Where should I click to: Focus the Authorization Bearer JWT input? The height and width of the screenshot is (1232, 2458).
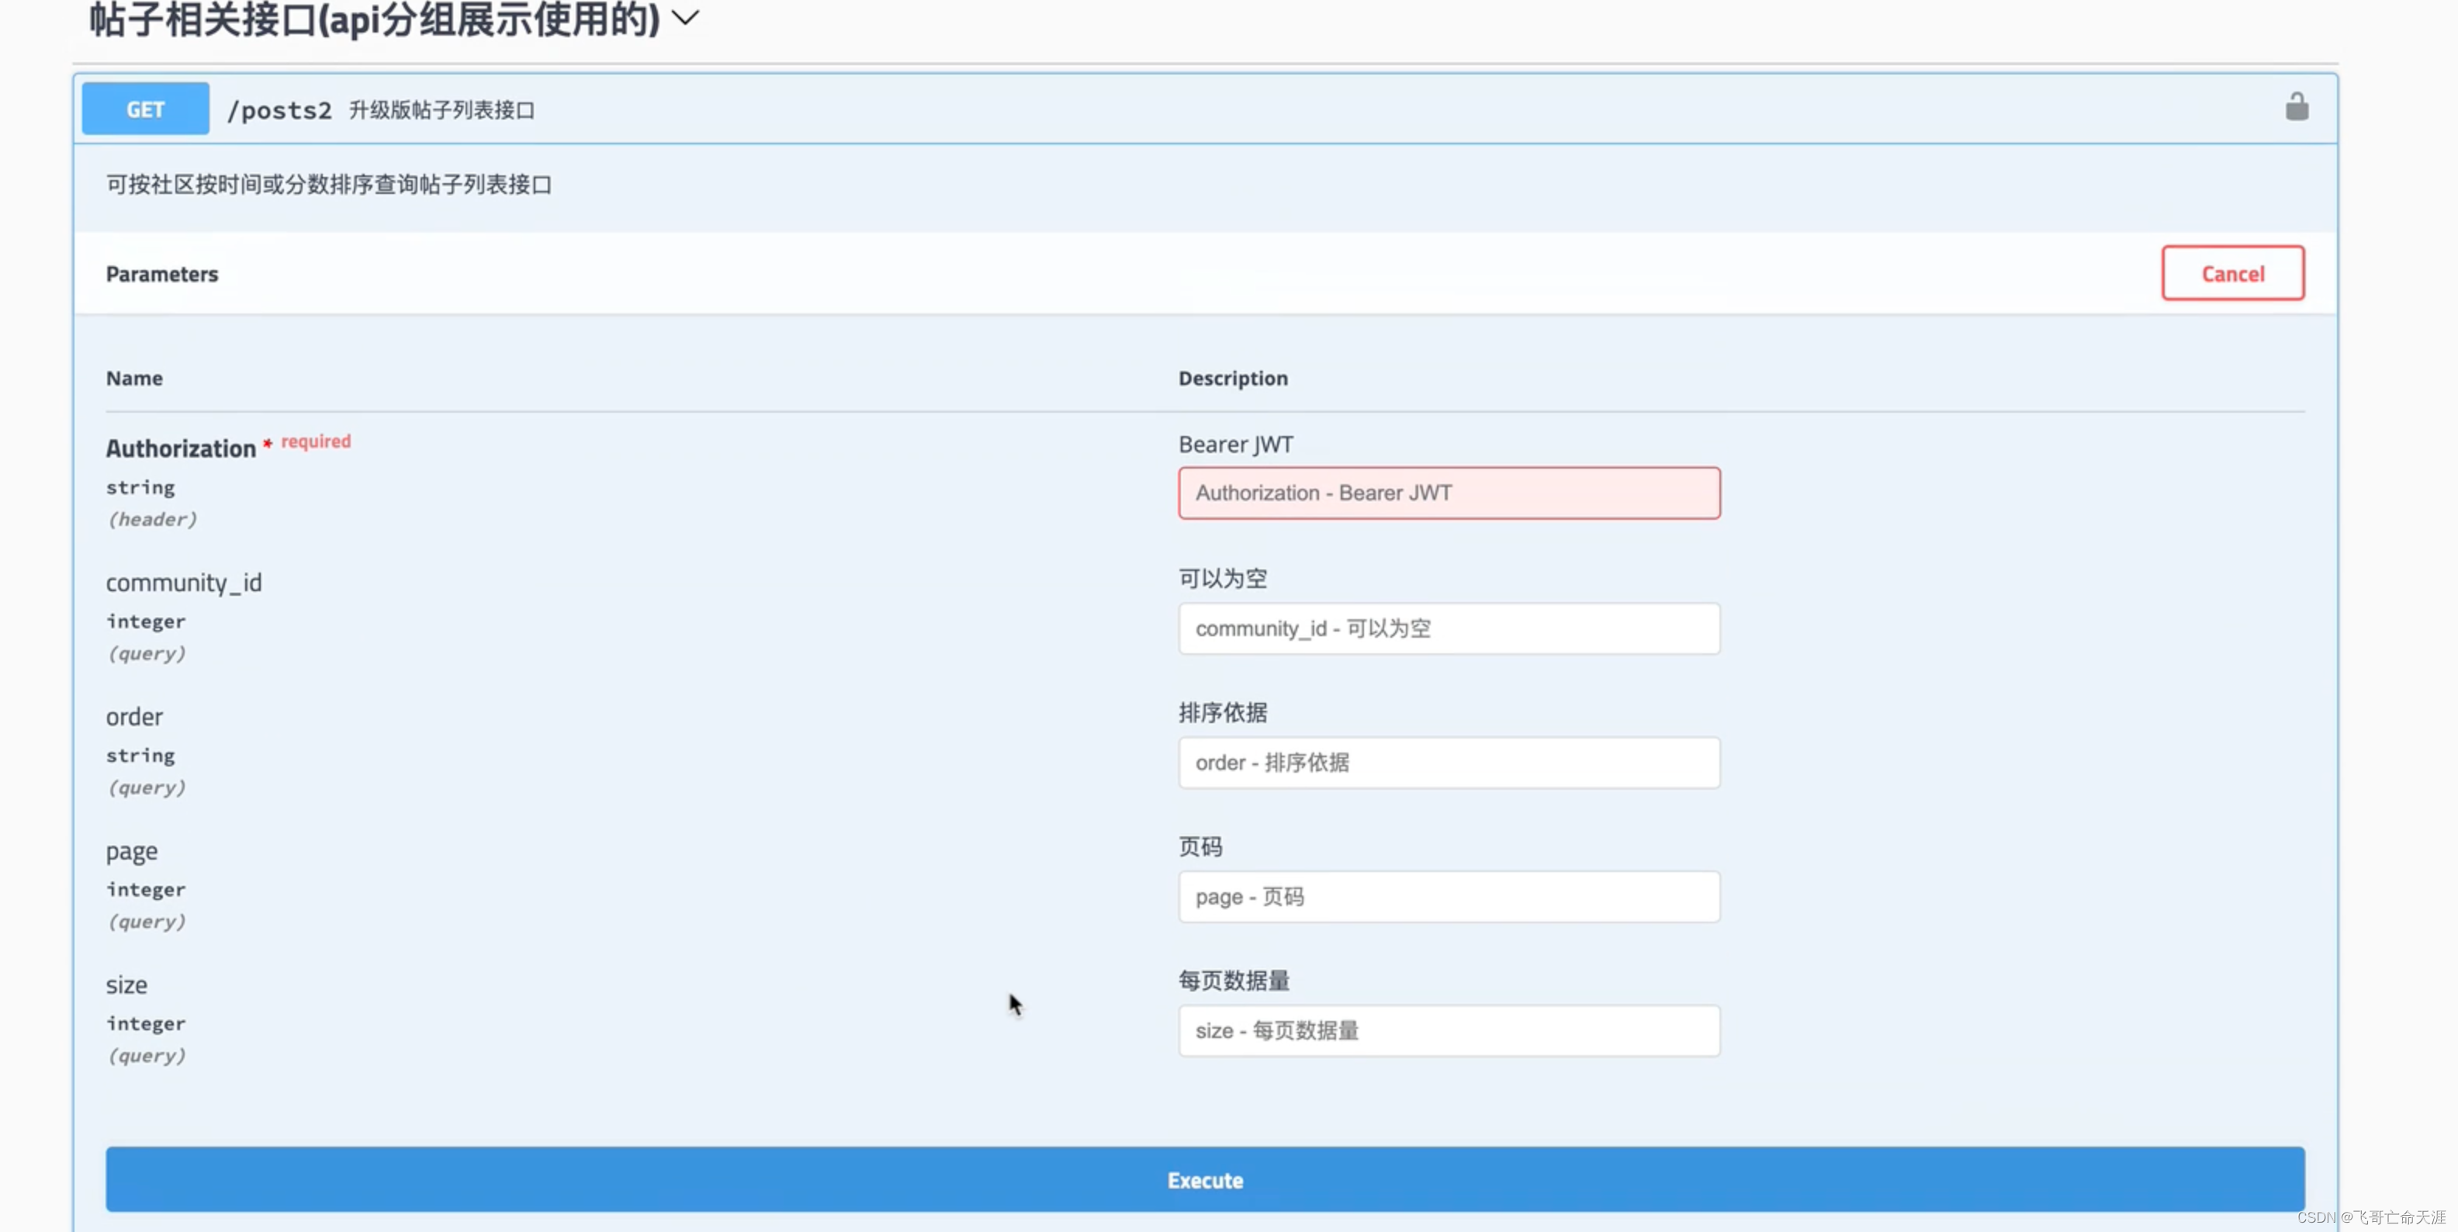[x=1449, y=493]
